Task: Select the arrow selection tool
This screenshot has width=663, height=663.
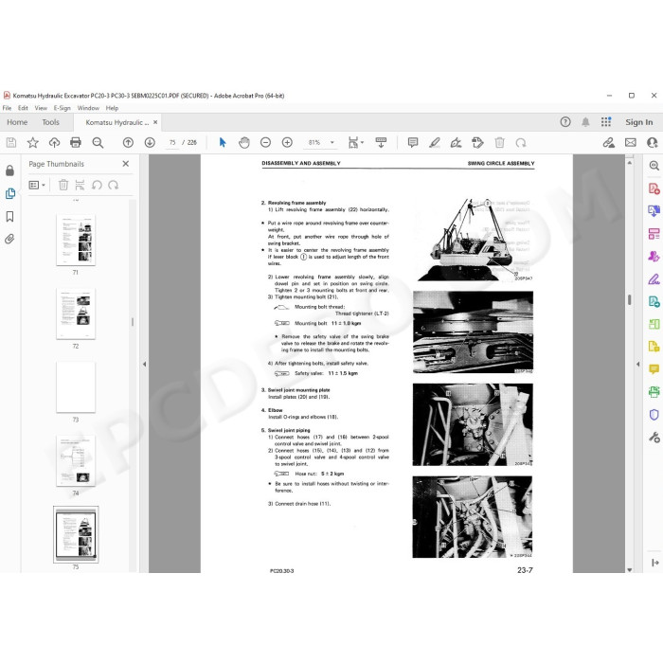Action: tap(223, 143)
